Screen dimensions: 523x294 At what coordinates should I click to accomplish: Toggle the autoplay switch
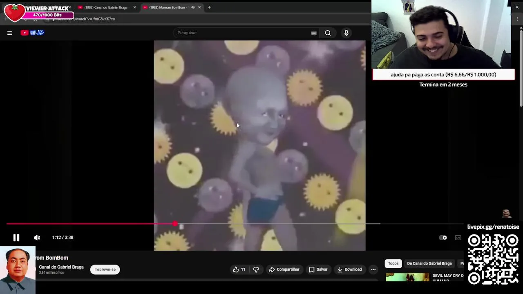point(443,238)
